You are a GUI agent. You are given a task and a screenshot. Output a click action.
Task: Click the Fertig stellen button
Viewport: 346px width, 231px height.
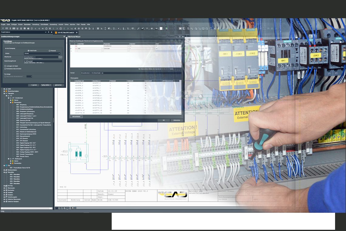pos(46,85)
